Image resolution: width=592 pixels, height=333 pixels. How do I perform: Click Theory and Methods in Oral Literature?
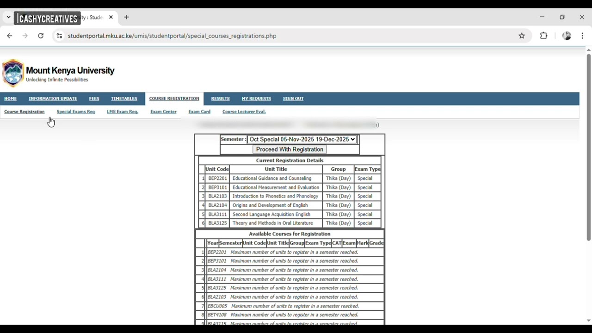272,223
